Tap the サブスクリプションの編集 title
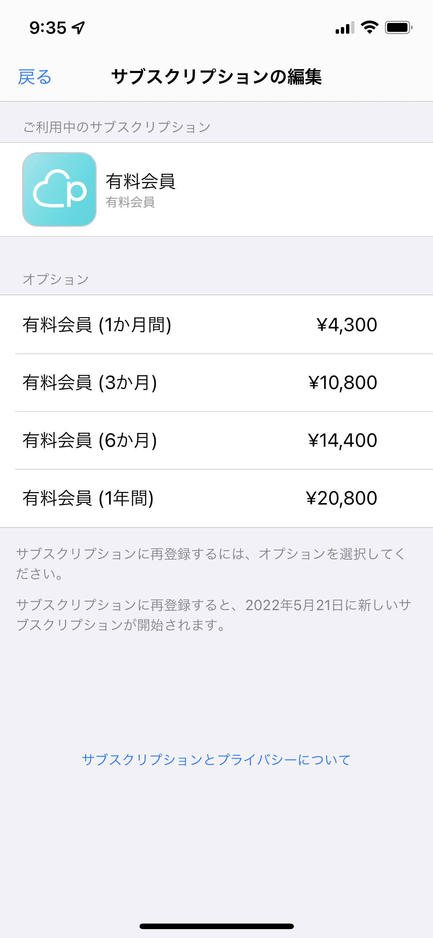The width and height of the screenshot is (433, 938). [x=216, y=77]
